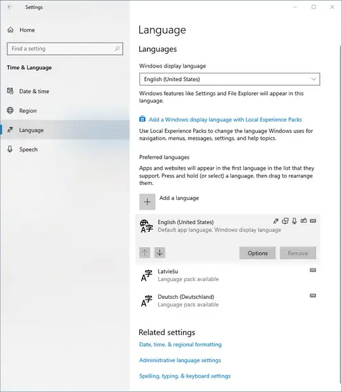Click the Latviešu language icon
This screenshot has height=392, width=342.
146,275
